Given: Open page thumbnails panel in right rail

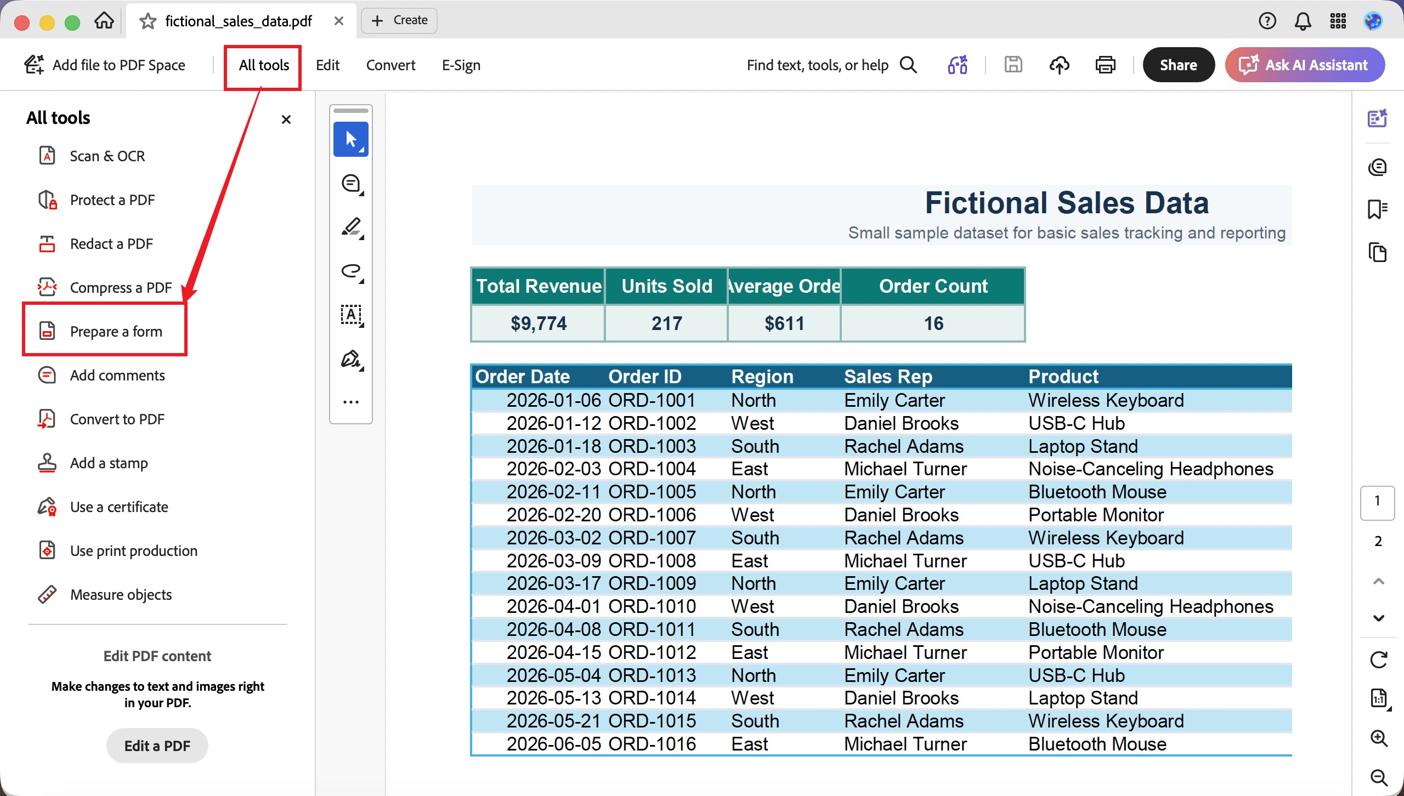Looking at the screenshot, I should pyautogui.click(x=1378, y=252).
